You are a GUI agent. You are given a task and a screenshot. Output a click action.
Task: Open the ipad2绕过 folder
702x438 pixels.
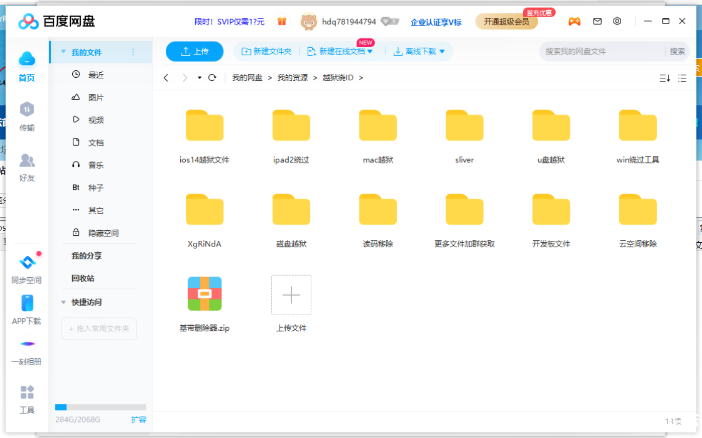[x=291, y=125]
